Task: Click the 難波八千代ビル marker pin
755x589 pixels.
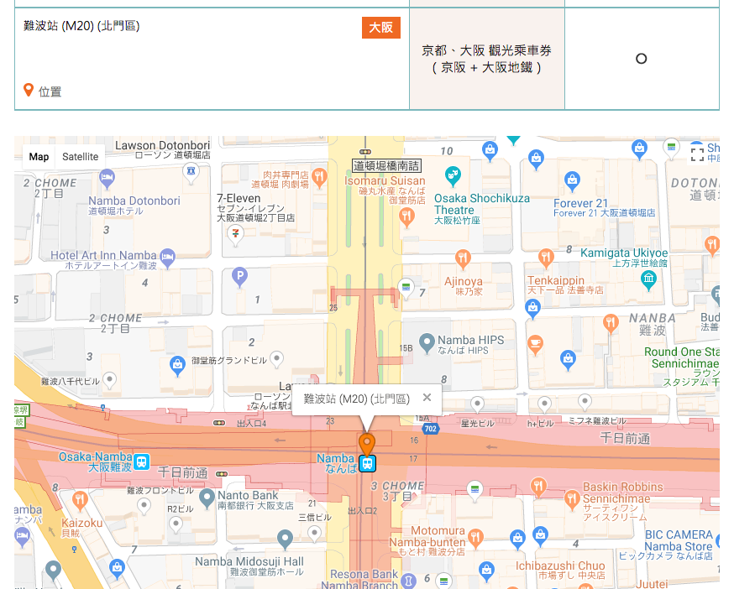Action: [110, 381]
